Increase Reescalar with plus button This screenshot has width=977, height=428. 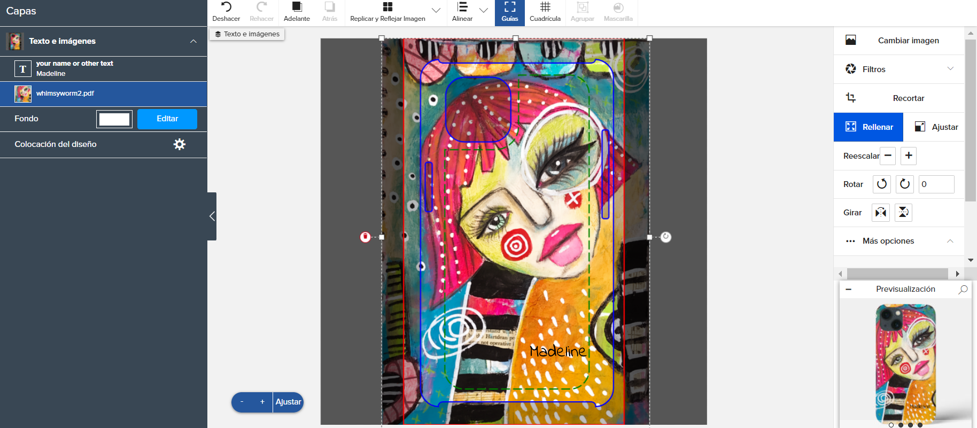click(909, 156)
